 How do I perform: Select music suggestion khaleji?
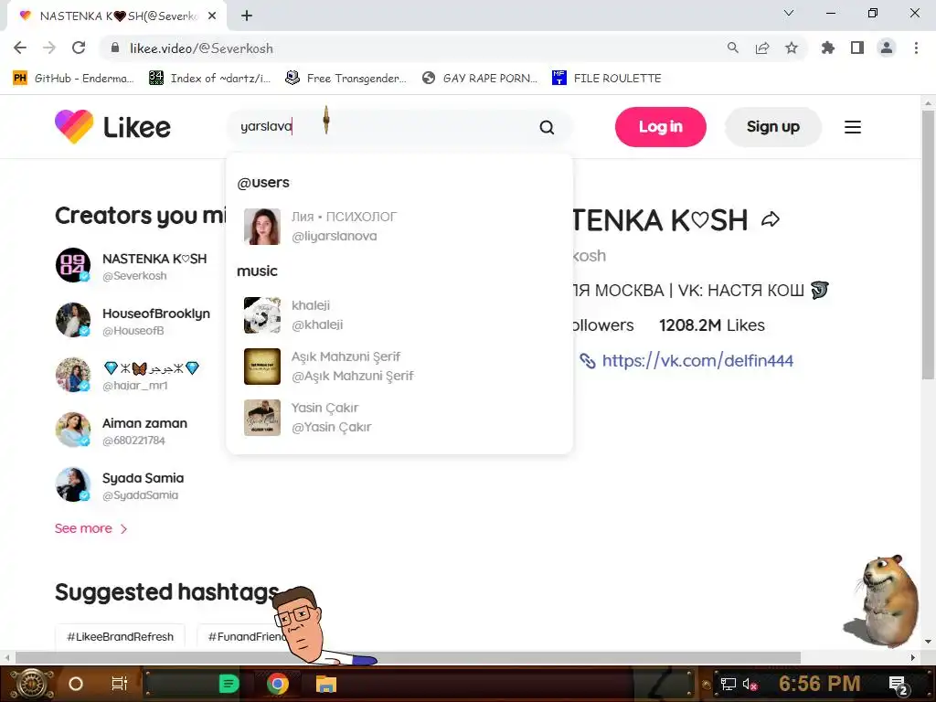399,314
